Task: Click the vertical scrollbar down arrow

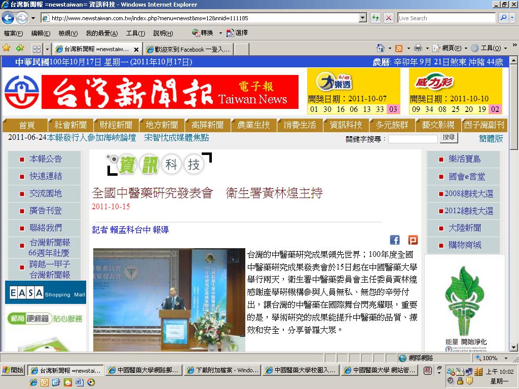Action: (513, 347)
